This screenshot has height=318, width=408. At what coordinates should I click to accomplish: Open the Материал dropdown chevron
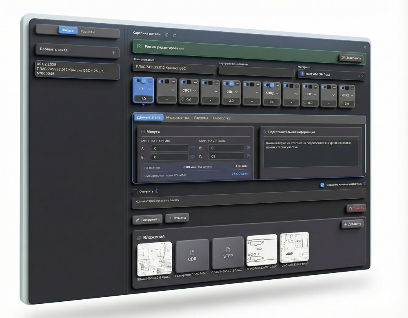[363, 76]
